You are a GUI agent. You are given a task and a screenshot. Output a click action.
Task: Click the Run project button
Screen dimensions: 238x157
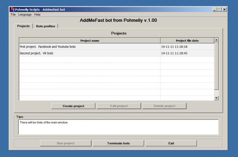(x=66, y=143)
